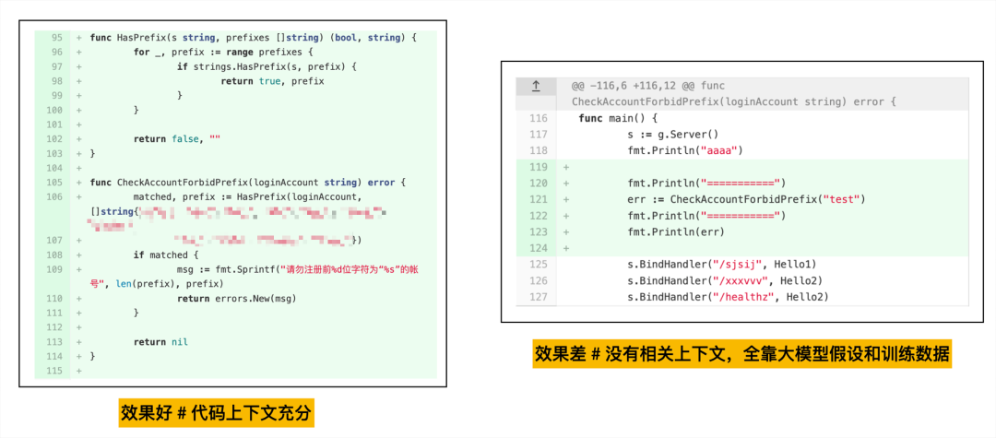Select line number 125 in right diff
Image resolution: width=996 pixels, height=438 pixels.
(538, 264)
